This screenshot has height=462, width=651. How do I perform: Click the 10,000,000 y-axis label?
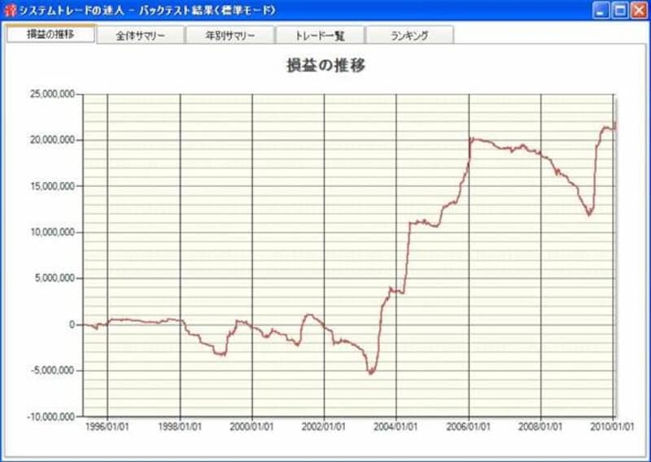coord(52,233)
